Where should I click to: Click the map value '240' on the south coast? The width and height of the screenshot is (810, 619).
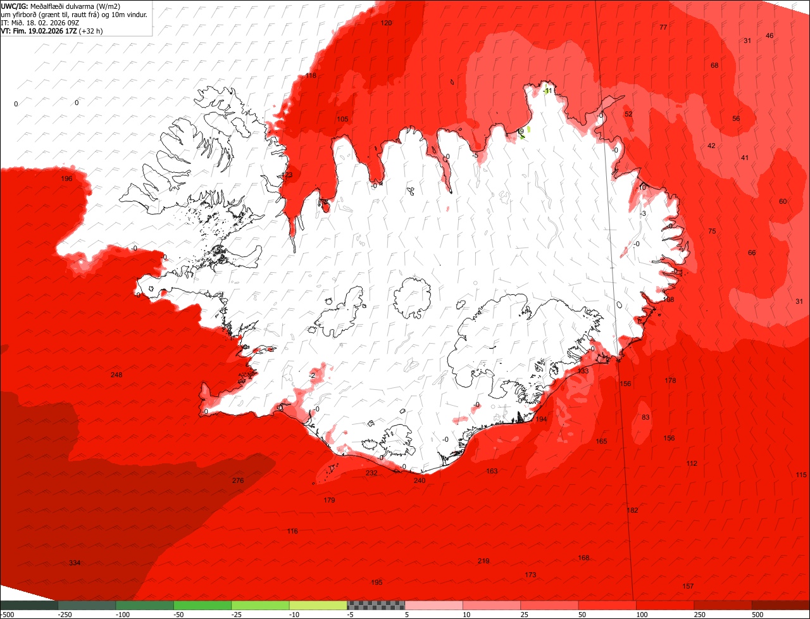pos(420,481)
